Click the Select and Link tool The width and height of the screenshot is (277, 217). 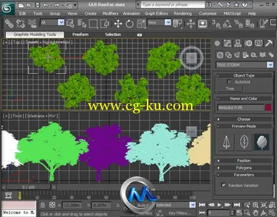tap(9, 23)
